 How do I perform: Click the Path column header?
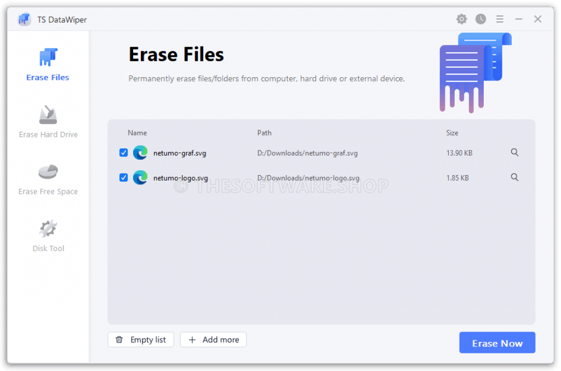[265, 133]
